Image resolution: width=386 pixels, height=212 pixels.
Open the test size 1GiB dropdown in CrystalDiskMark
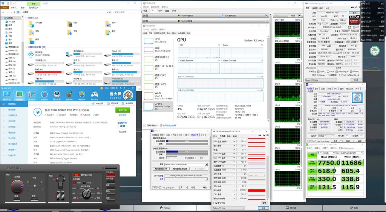tap(329, 153)
